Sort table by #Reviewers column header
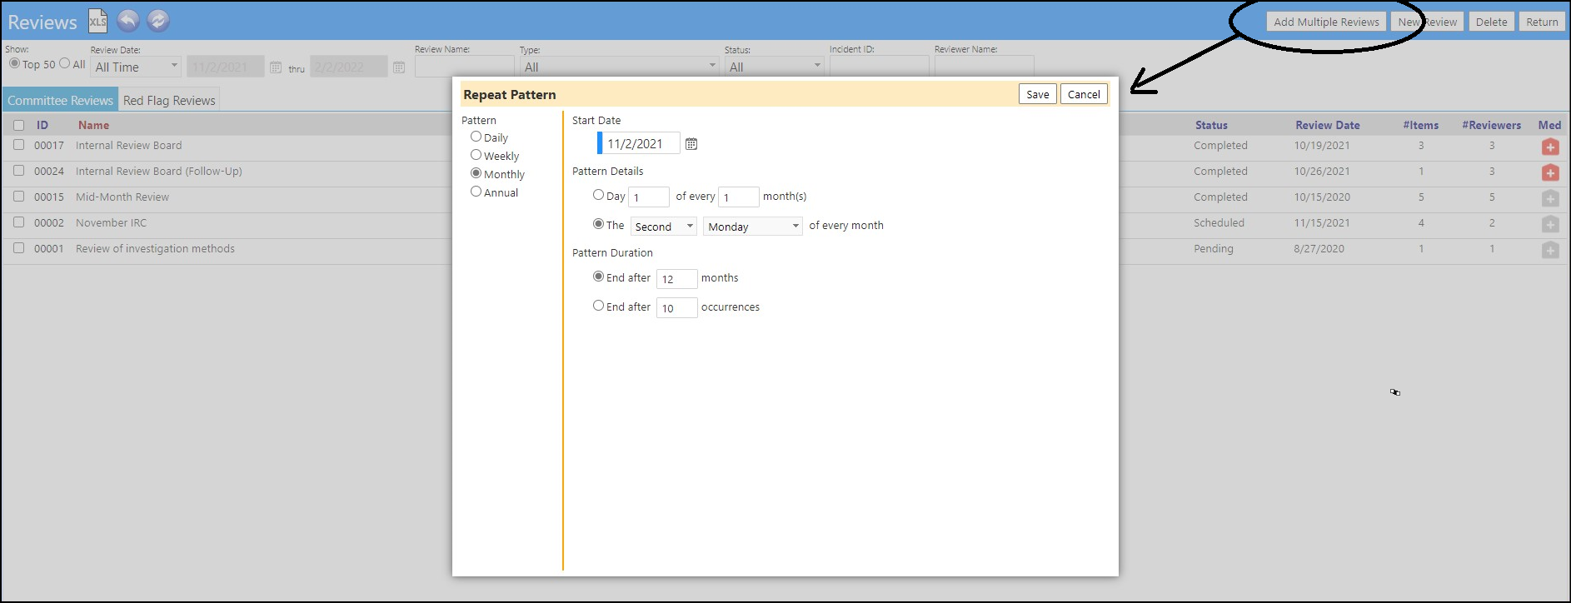Viewport: 1571px width, 603px height. (1491, 125)
